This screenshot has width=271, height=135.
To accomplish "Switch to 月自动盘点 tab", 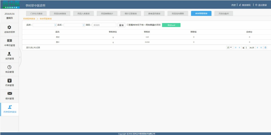I will tap(223, 13).
